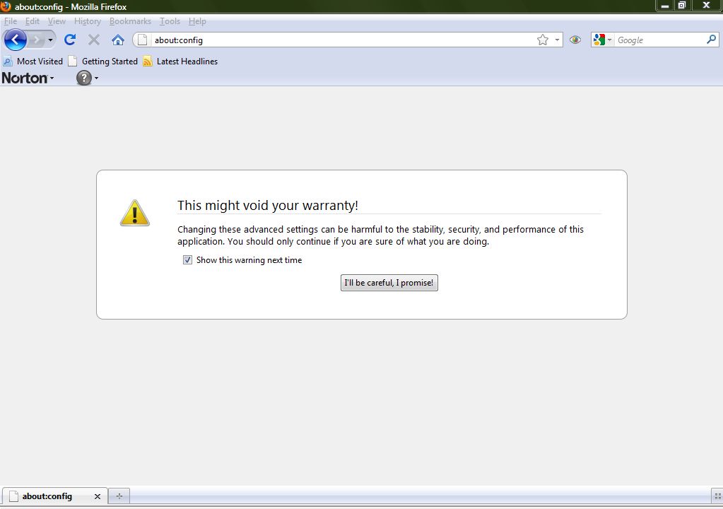723x509 pixels.
Task: Open the Google search engine selector
Action: [602, 40]
